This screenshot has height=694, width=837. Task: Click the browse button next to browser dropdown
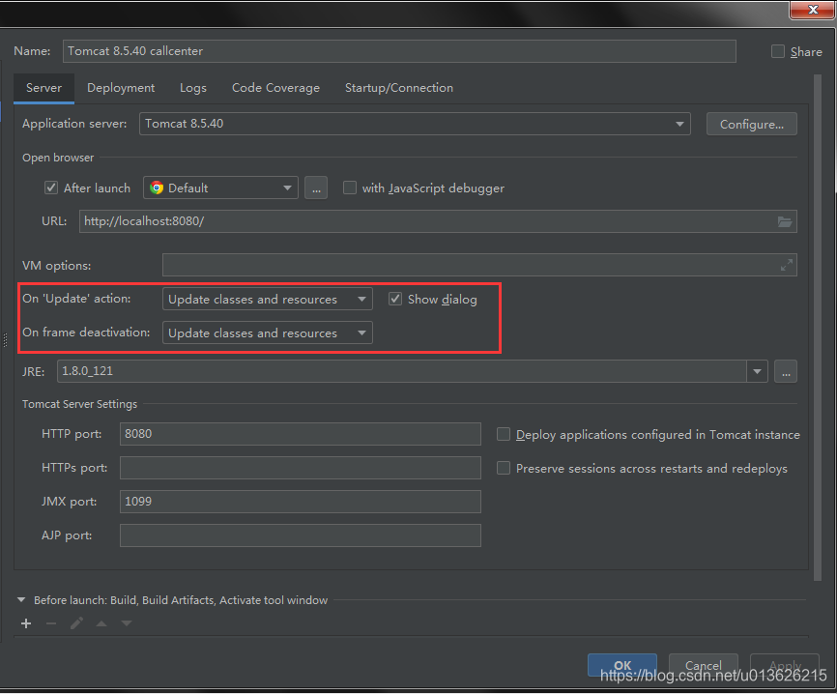[x=316, y=188]
